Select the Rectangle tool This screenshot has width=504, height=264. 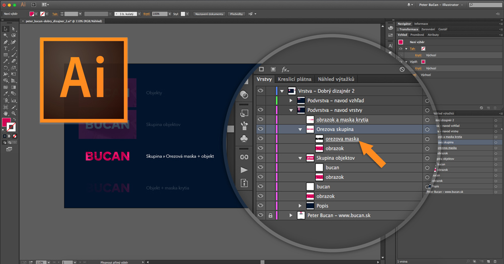[x=6, y=55]
